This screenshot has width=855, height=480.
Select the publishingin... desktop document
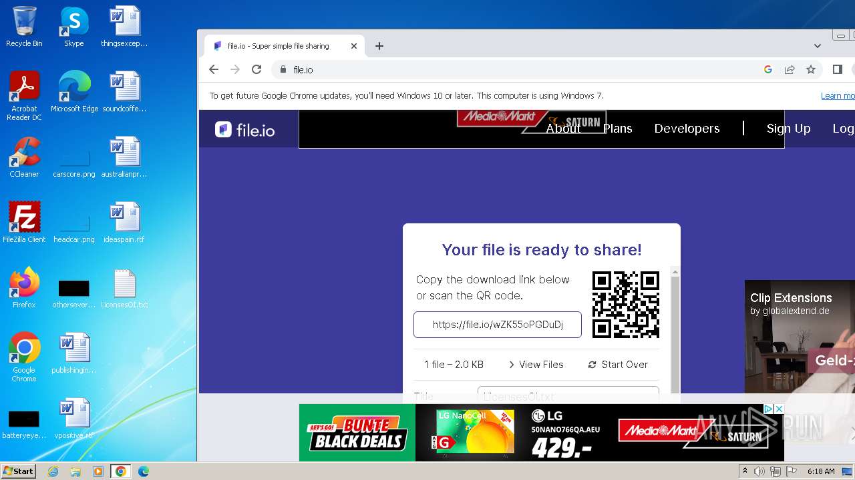74,353
